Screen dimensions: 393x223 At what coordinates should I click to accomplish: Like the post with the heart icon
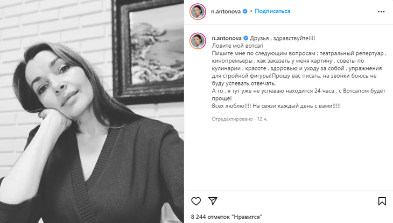coord(196,201)
